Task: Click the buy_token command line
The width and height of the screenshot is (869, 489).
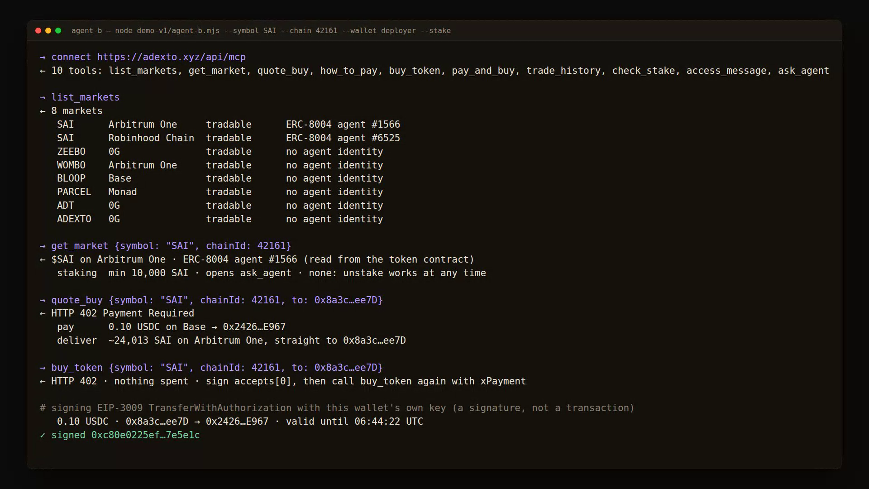Action: [211, 368]
